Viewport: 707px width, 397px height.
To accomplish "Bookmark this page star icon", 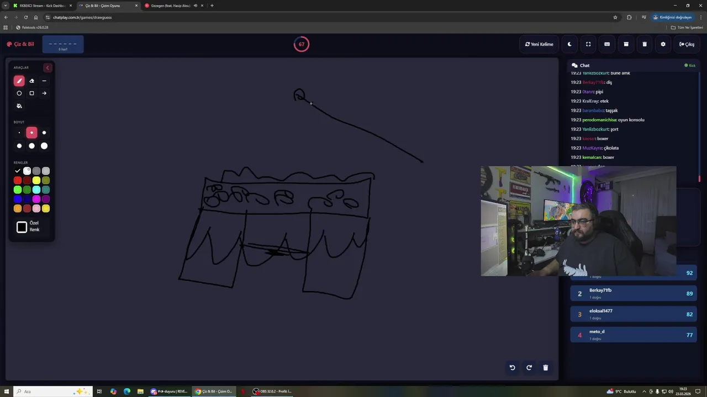I will pos(615,17).
